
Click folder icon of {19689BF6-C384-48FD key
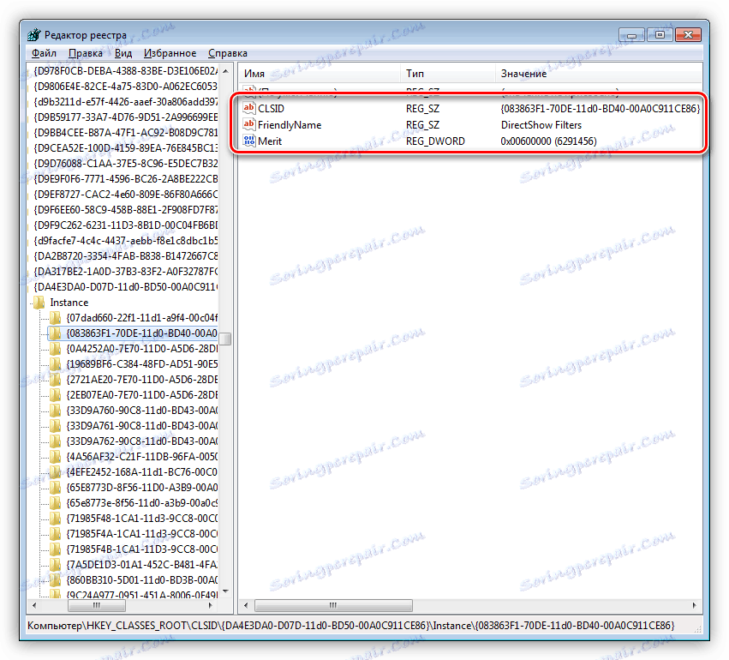pyautogui.click(x=56, y=363)
